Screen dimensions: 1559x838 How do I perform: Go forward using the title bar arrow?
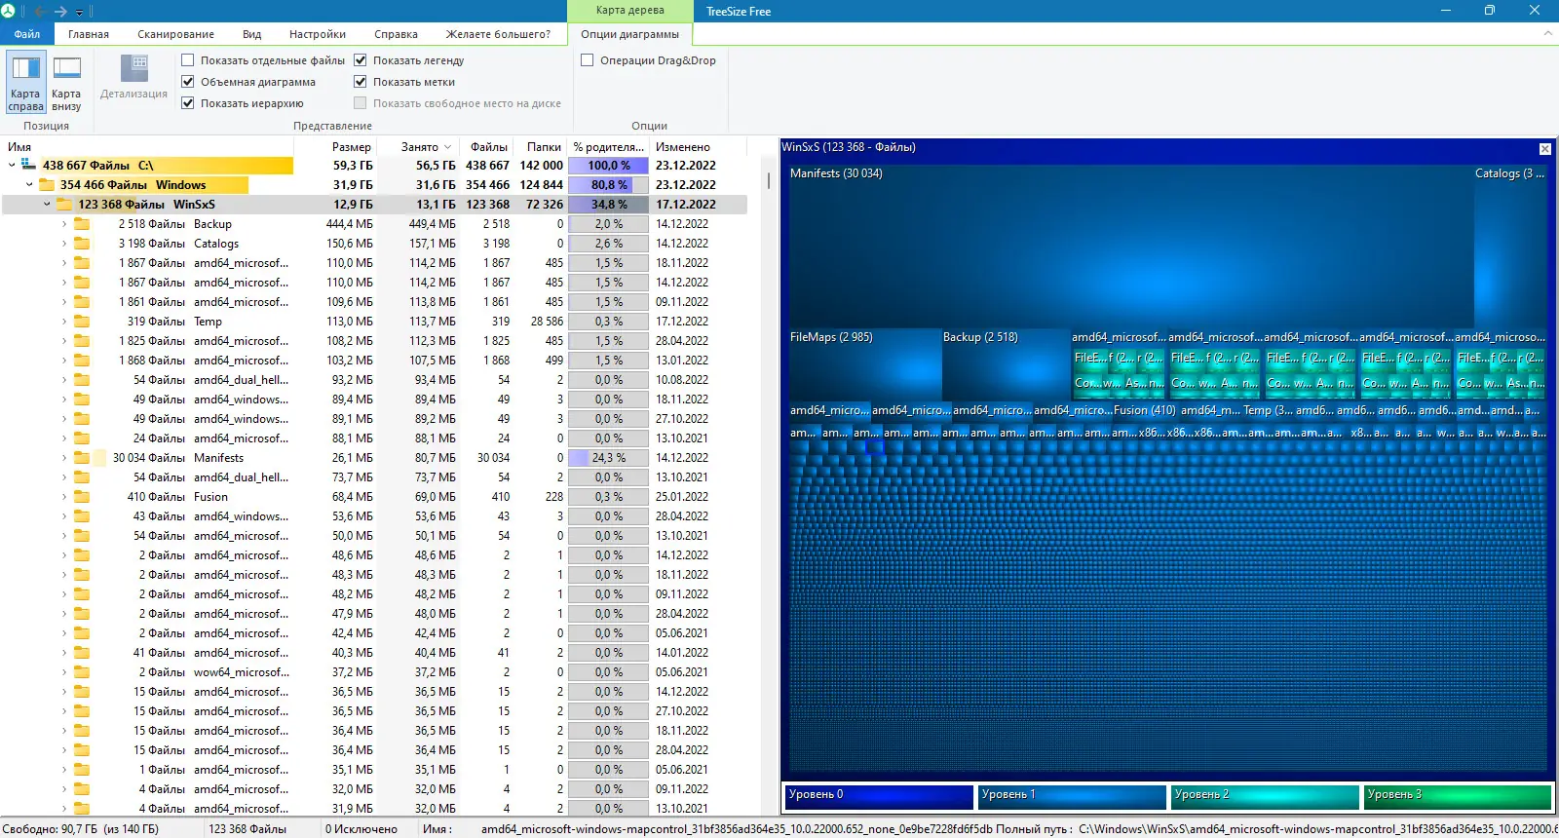coord(60,12)
